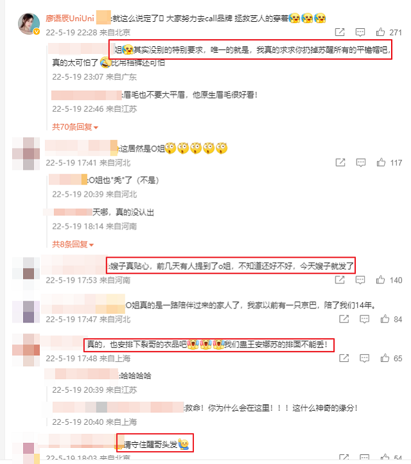
Task: Expand the 共70条回复 replies
Action: [75, 127]
